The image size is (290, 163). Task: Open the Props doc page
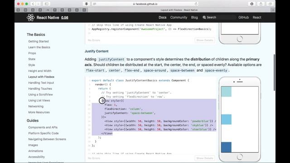32,53
